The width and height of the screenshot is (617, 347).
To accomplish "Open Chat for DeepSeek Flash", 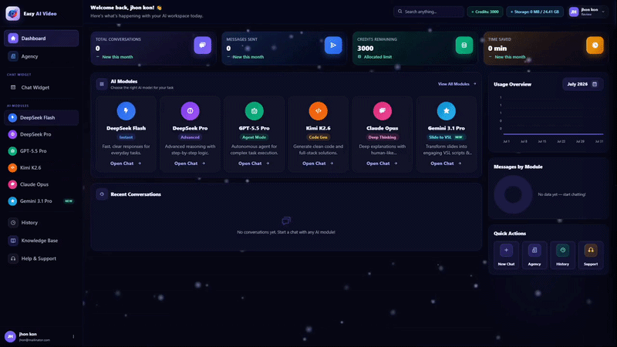I will (x=126, y=163).
